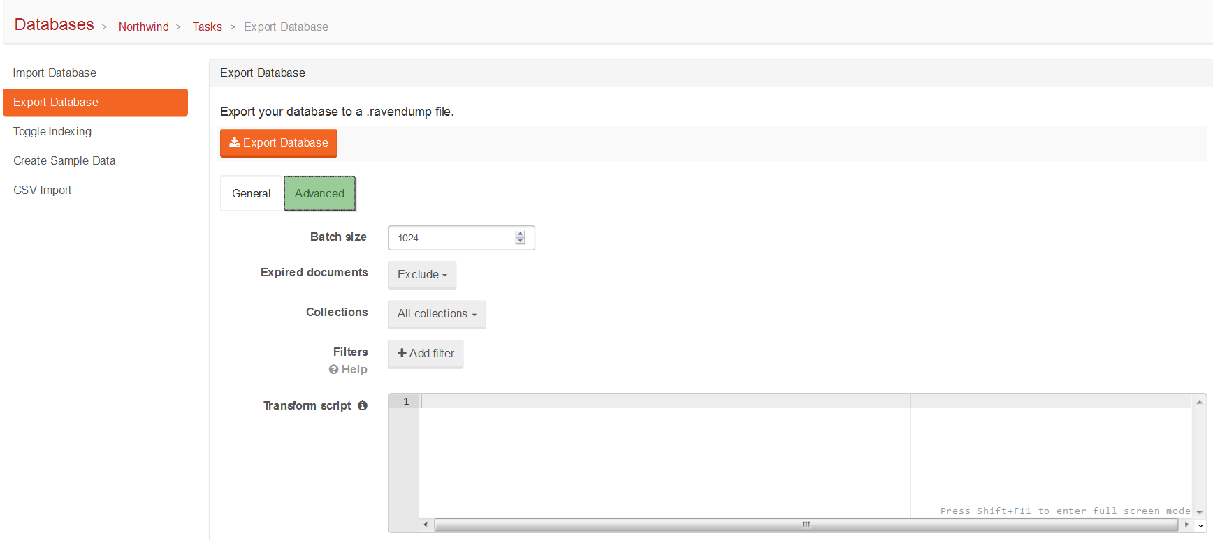The width and height of the screenshot is (1213, 540).
Task: Open the All collections dropdown
Action: pos(437,314)
